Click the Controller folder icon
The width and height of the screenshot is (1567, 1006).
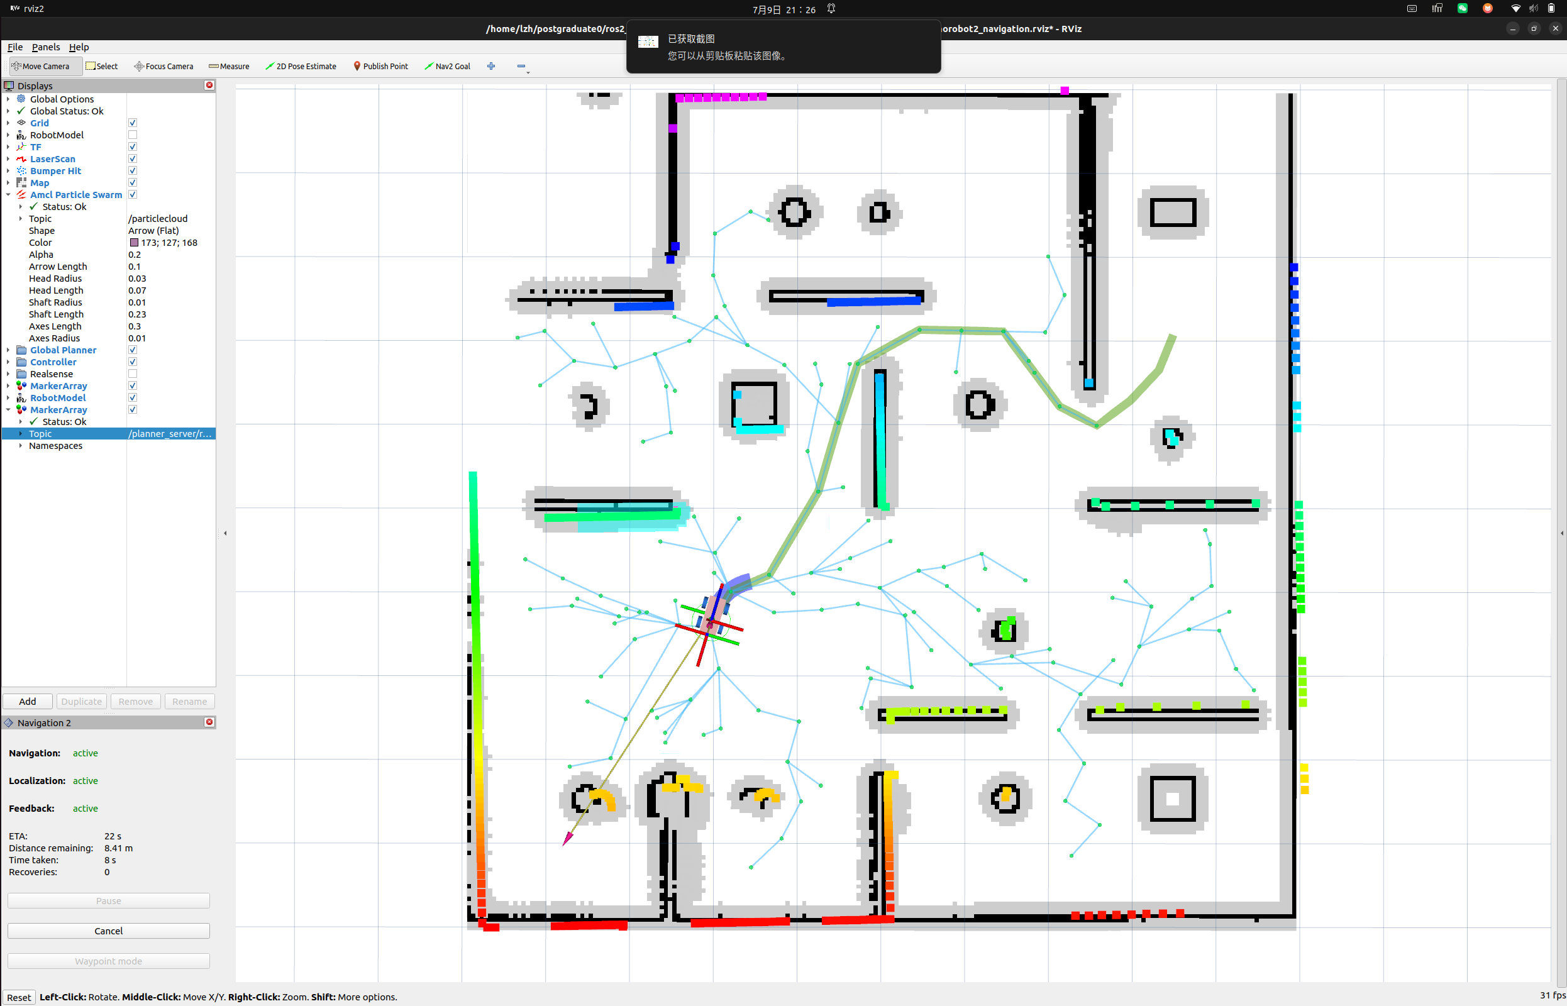click(21, 362)
